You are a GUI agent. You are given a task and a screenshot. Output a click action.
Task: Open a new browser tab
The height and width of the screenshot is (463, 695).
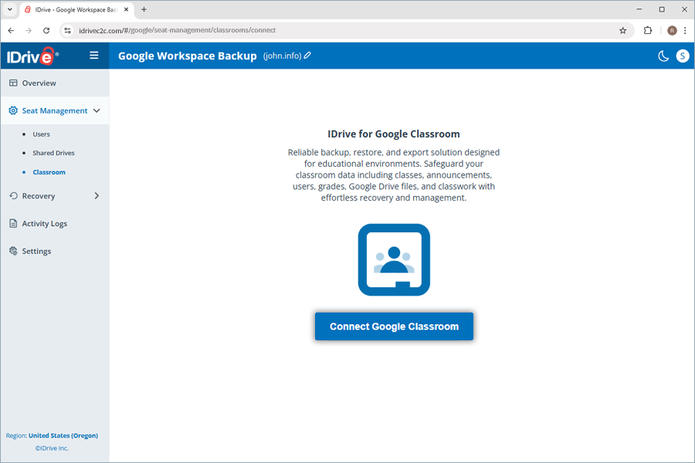[144, 9]
